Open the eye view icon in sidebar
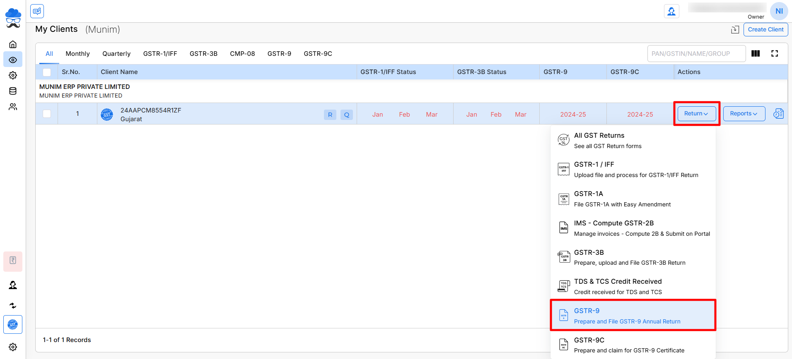This screenshot has width=792, height=359. [x=13, y=60]
